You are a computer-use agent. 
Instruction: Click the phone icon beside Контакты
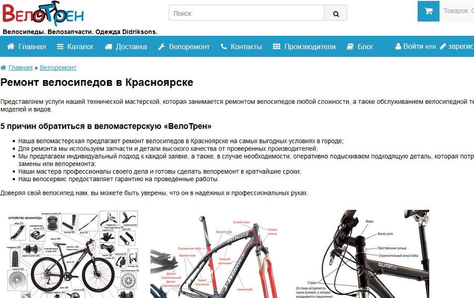tap(224, 46)
